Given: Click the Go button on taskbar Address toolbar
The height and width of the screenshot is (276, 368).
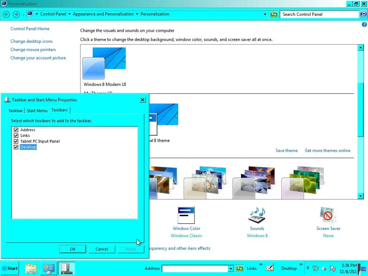Looking at the screenshot, I should click(x=240, y=268).
